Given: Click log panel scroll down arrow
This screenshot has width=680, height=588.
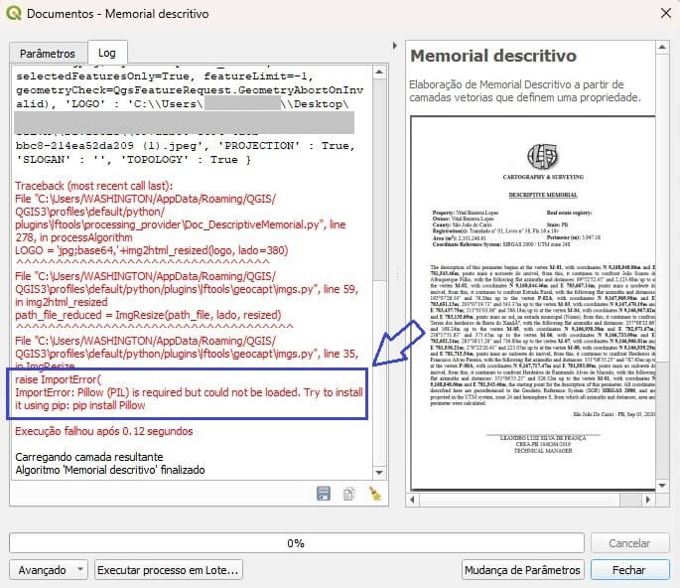Looking at the screenshot, I should click(x=379, y=472).
